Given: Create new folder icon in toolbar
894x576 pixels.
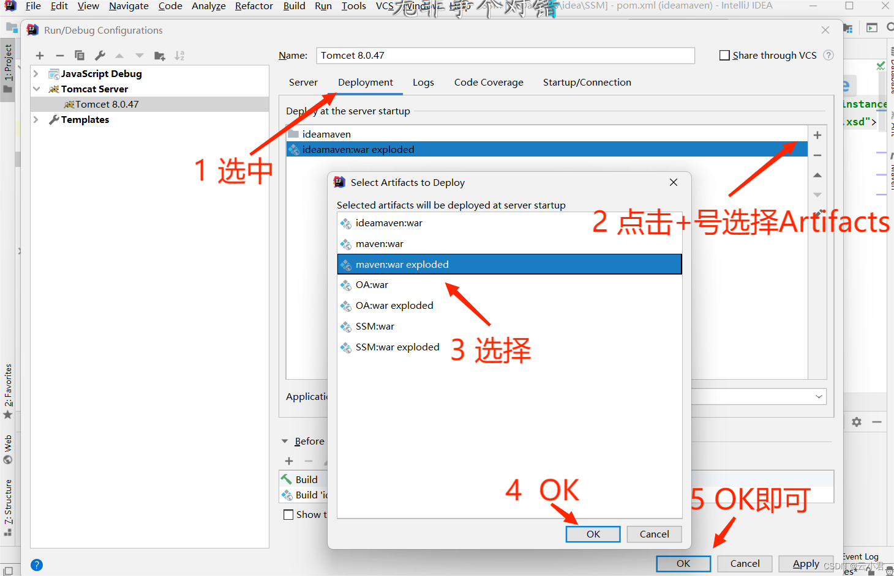Looking at the screenshot, I should click(160, 56).
